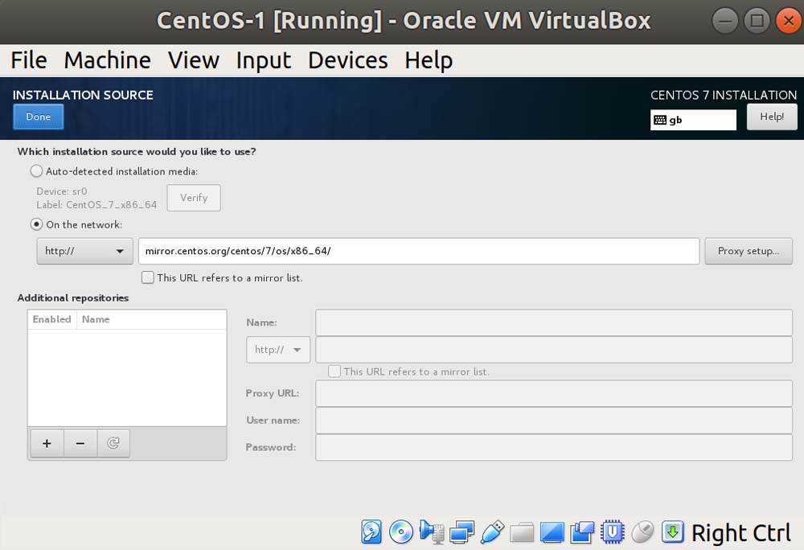Click the mouse integration icon in status bar
The width and height of the screenshot is (804, 550).
tap(642, 532)
